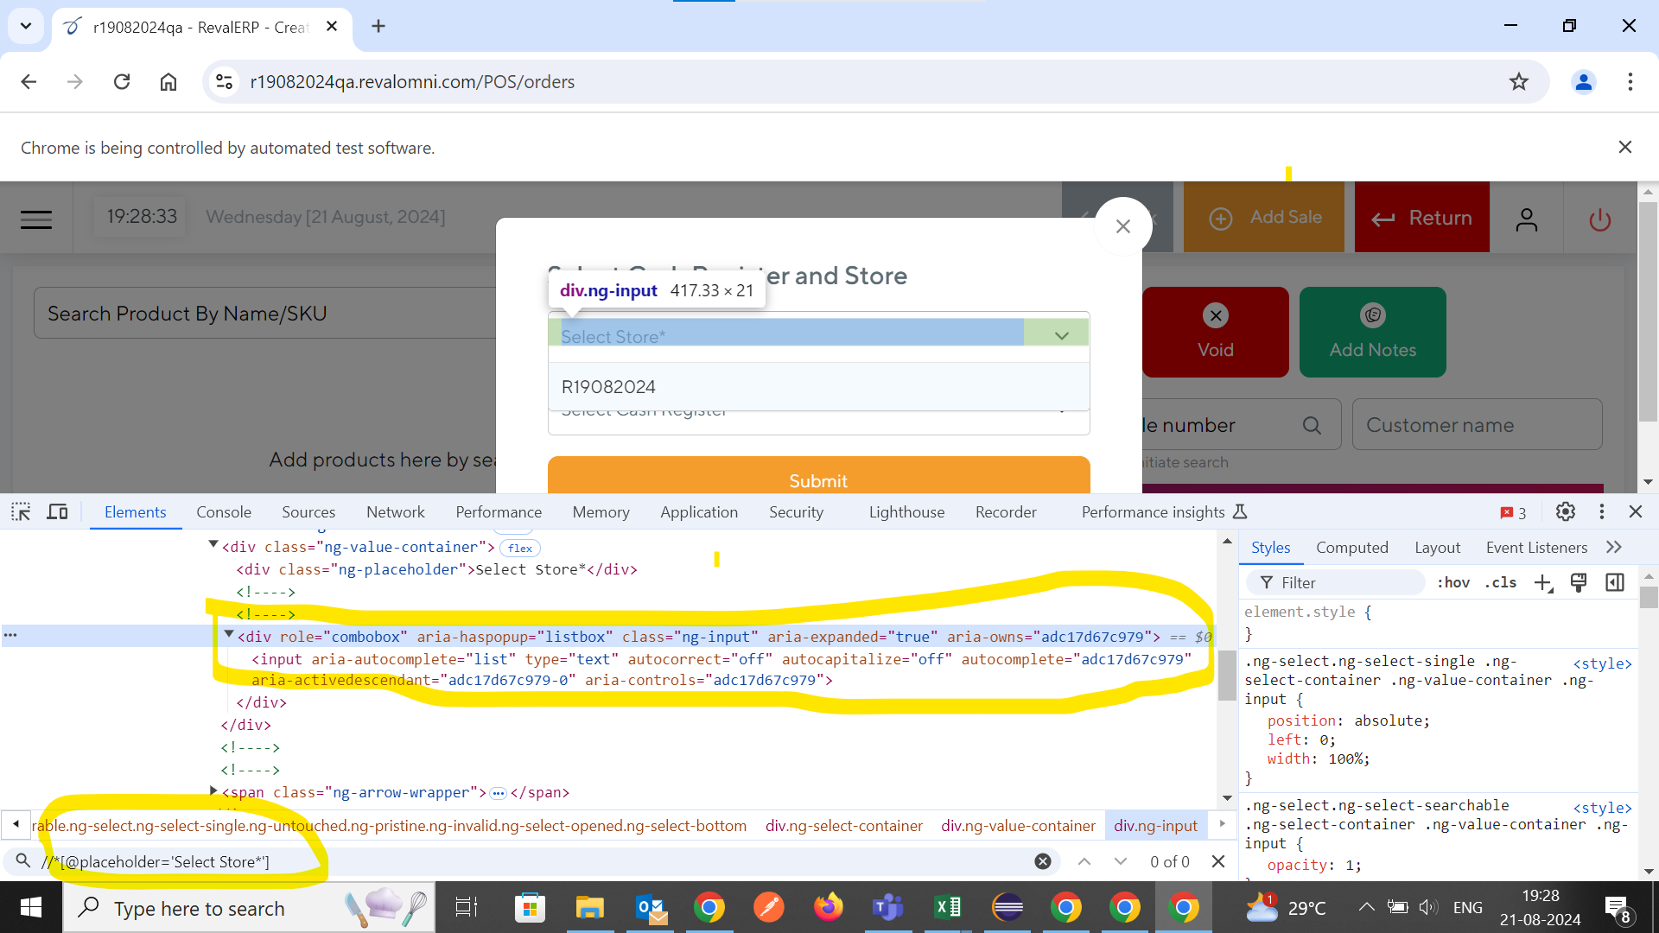
Task: Toggle the :hov element state button
Action: (1453, 583)
